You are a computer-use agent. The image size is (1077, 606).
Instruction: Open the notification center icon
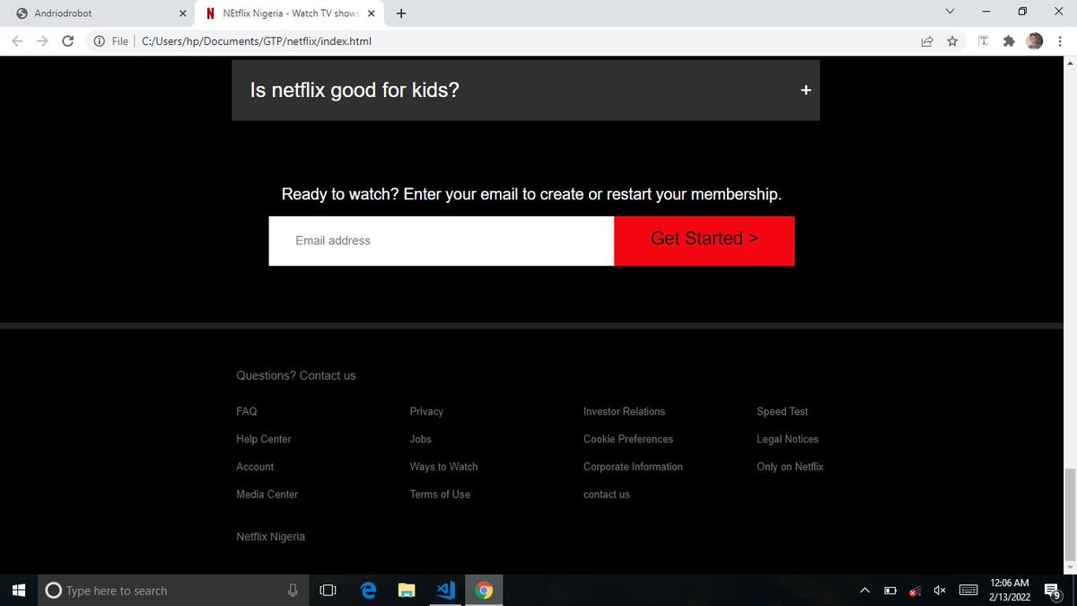[x=1052, y=590]
